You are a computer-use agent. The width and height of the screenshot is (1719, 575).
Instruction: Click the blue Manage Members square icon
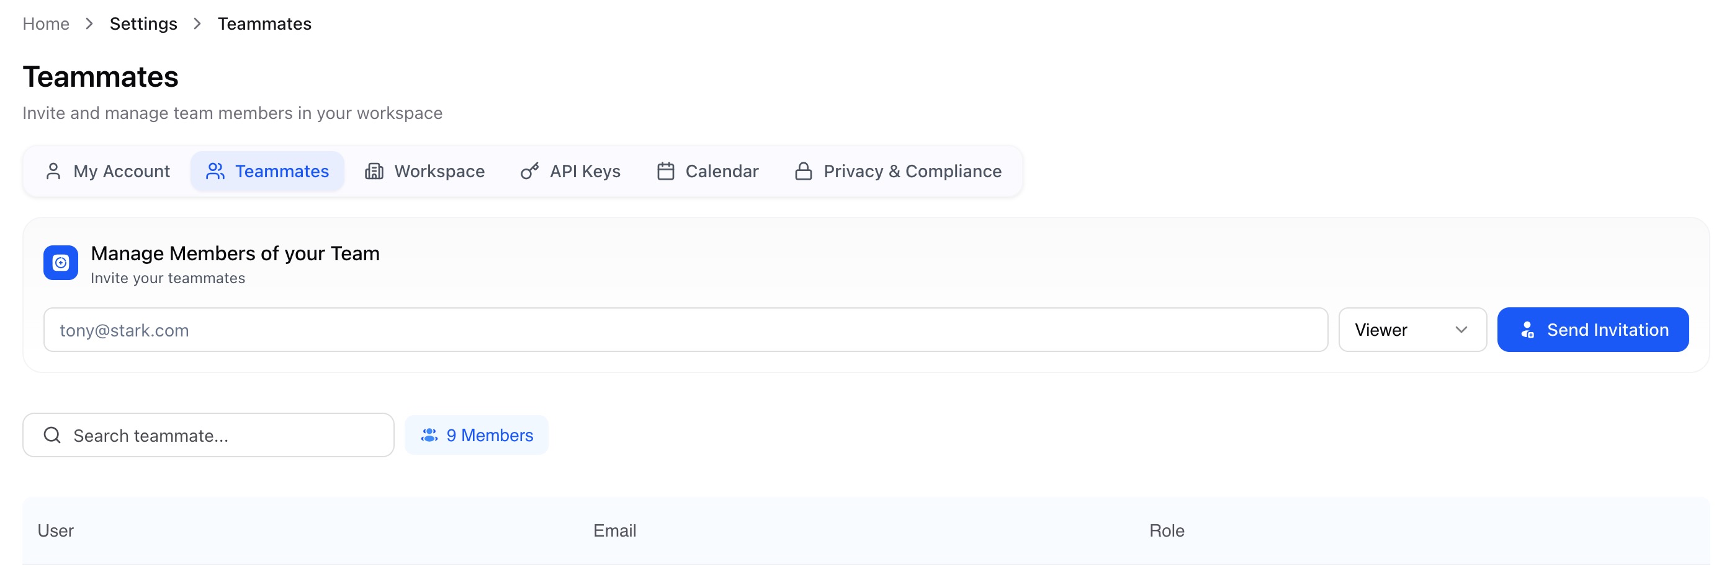click(61, 263)
